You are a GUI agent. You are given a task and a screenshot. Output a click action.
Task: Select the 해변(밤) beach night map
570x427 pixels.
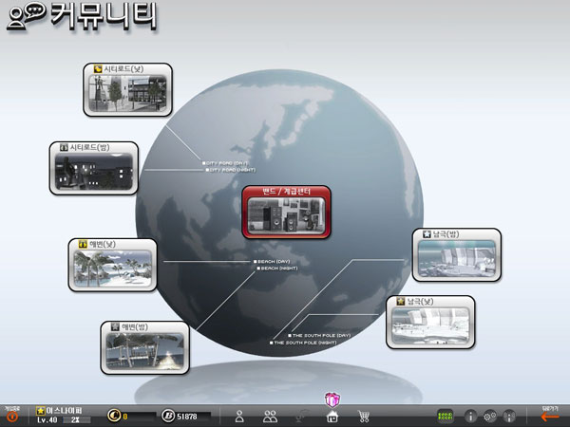coord(138,346)
